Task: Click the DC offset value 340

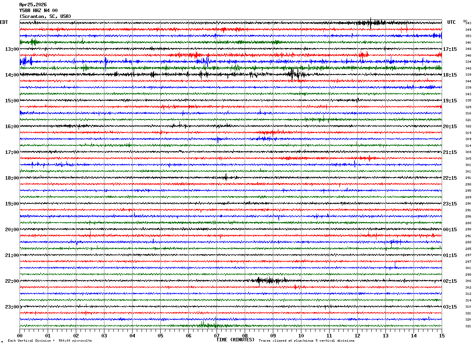Action: [468, 43]
